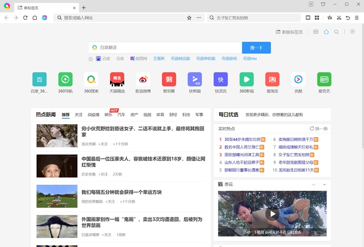The image size is (364, 247).
Task: Close the 新标签页 tab
Action: pos(74,8)
